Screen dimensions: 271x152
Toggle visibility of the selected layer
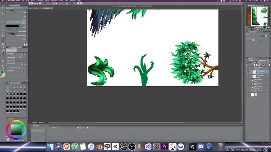pos(247,72)
